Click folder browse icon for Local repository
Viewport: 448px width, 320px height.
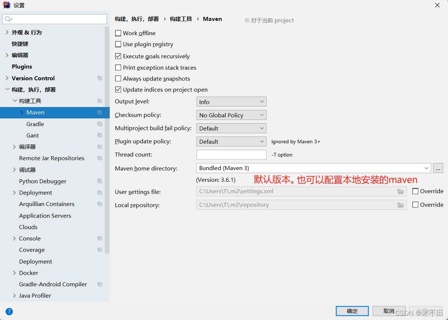coord(401,205)
